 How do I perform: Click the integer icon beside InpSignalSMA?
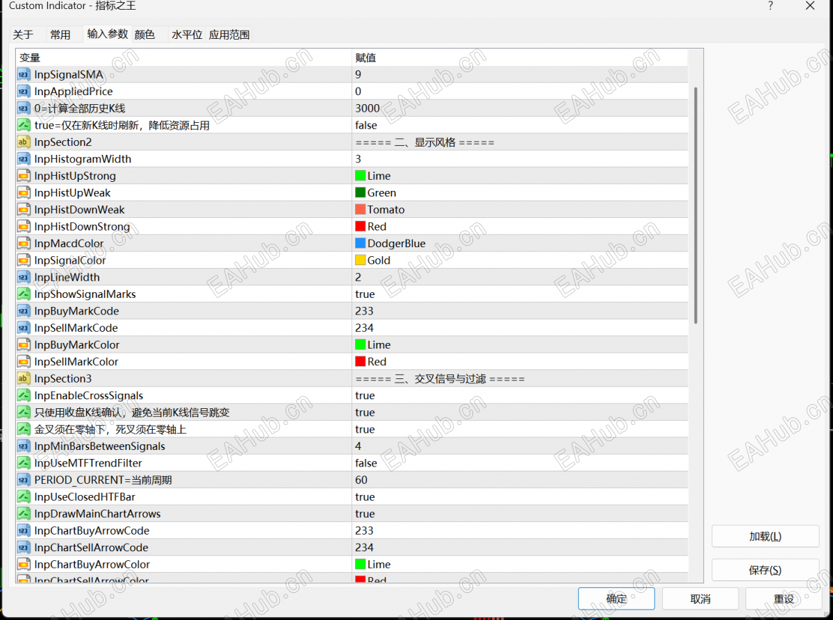pyautogui.click(x=24, y=75)
